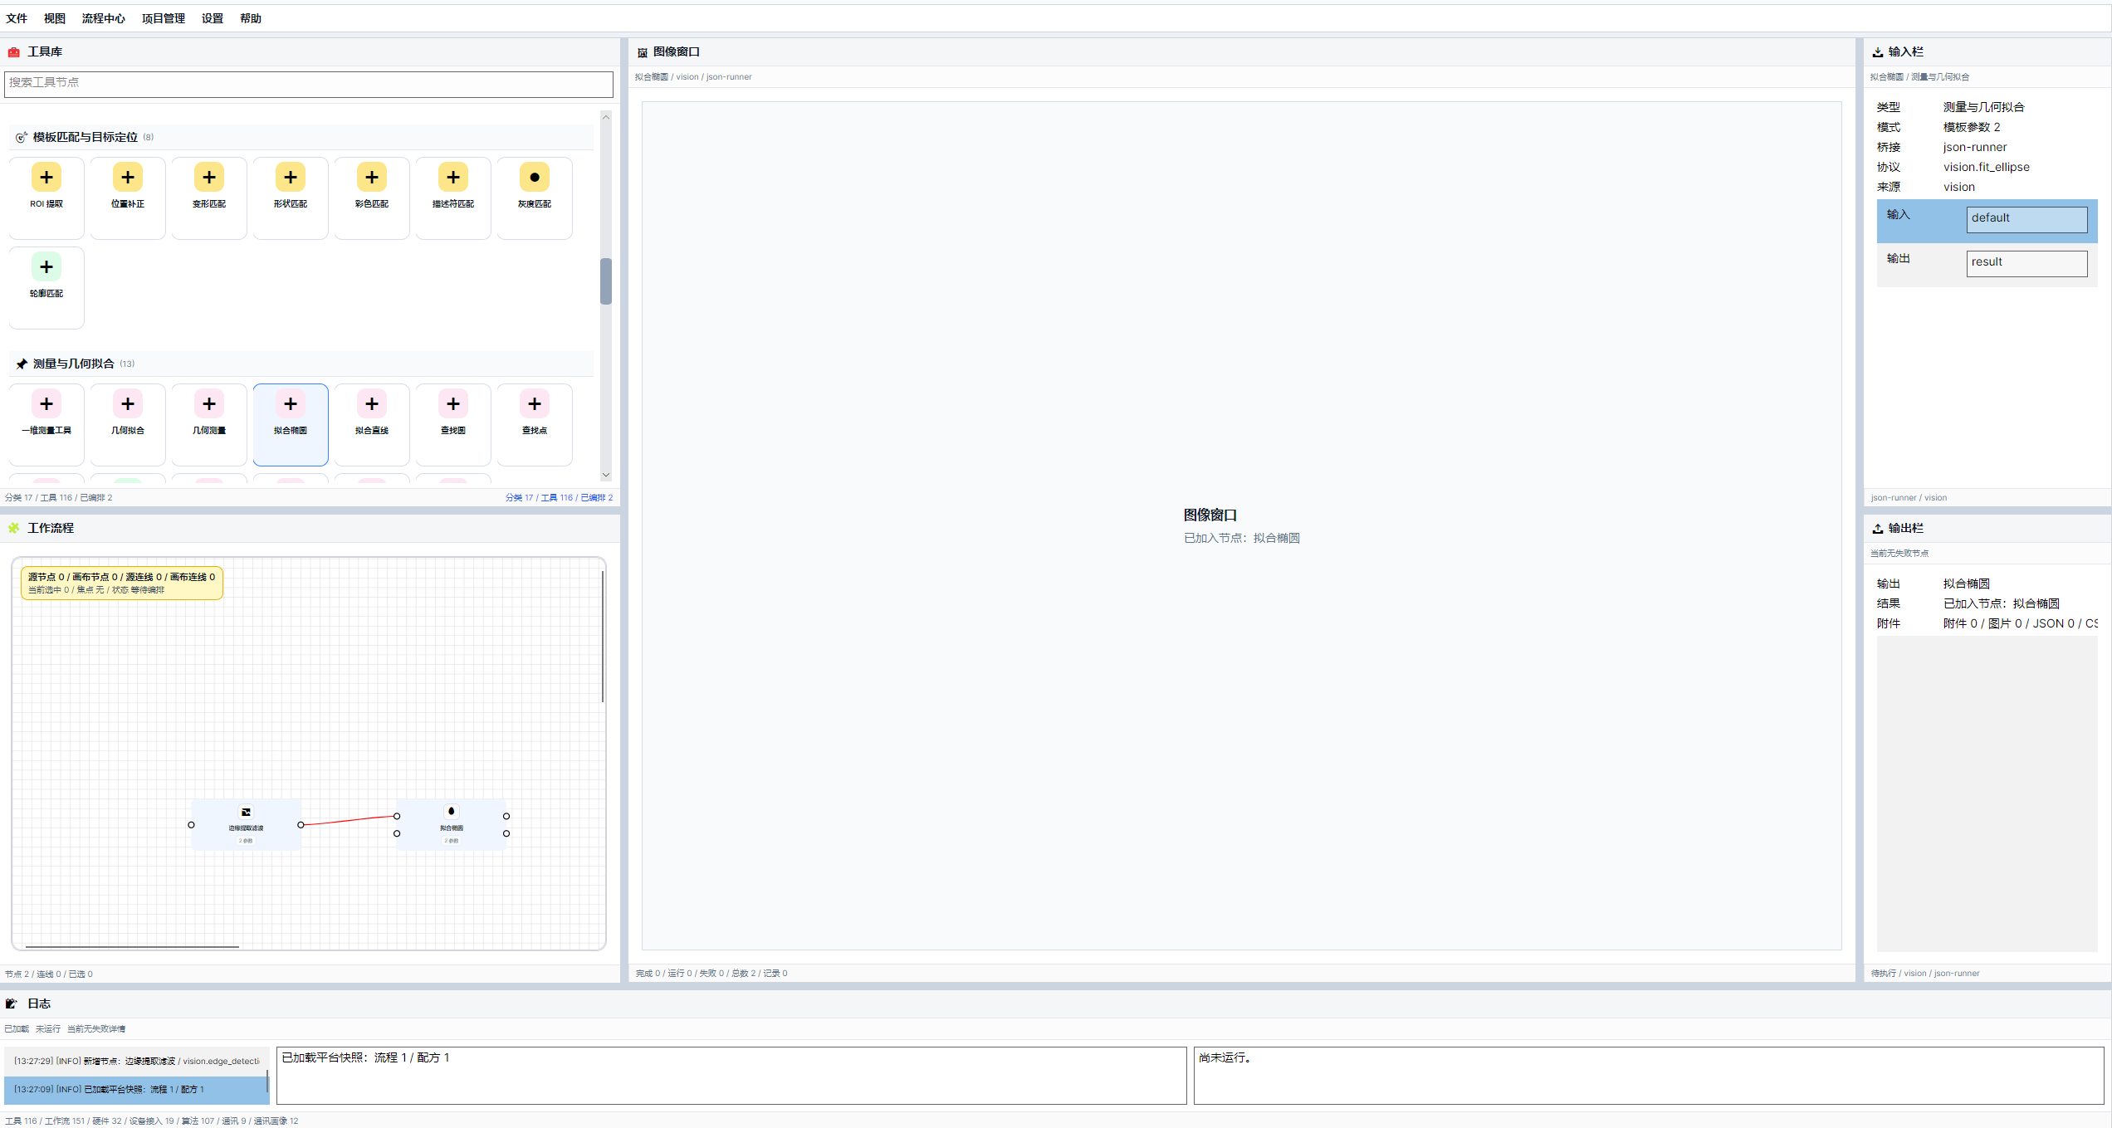Screen dimensions: 2112x1128
Task: Add the 拟合直线 tool
Action: pyautogui.click(x=372, y=424)
